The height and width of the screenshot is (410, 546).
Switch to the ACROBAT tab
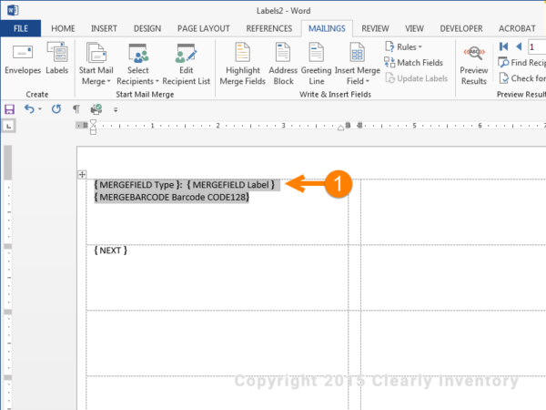pos(517,28)
